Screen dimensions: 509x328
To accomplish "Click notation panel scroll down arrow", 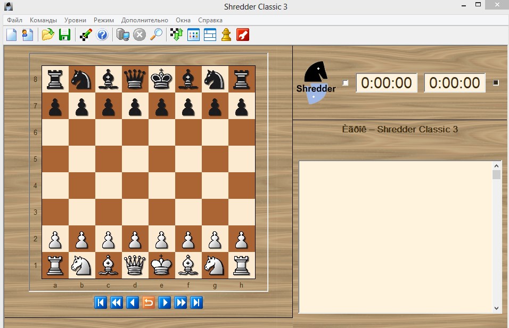I will click(496, 308).
